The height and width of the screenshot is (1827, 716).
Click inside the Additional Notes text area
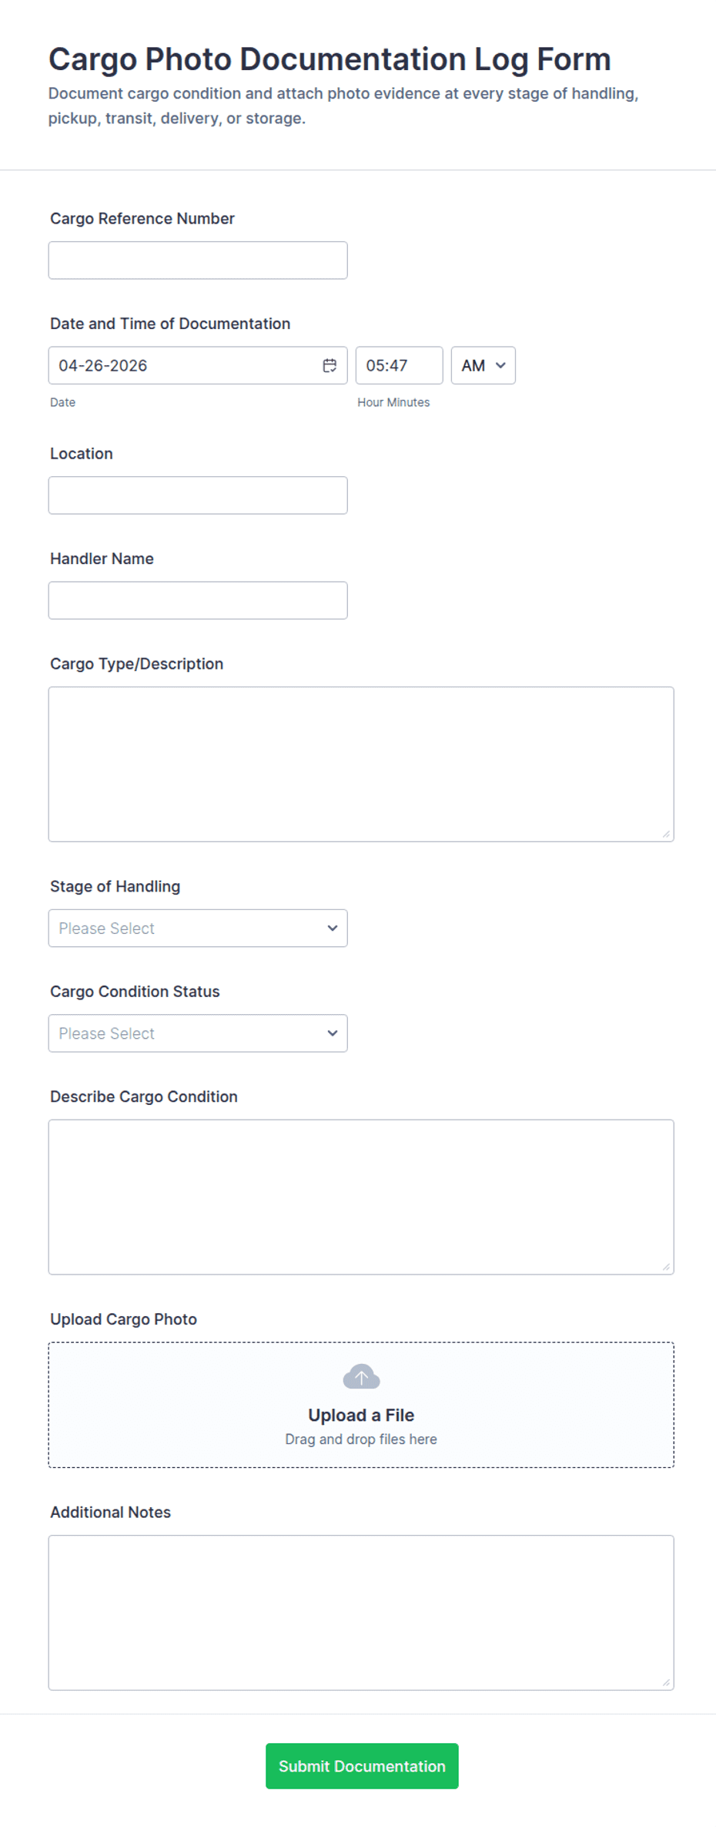361,1612
